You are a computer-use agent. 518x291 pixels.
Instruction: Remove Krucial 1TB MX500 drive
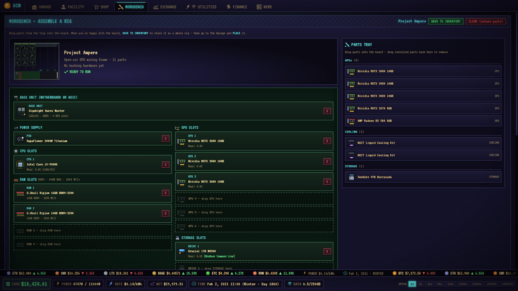327,251
